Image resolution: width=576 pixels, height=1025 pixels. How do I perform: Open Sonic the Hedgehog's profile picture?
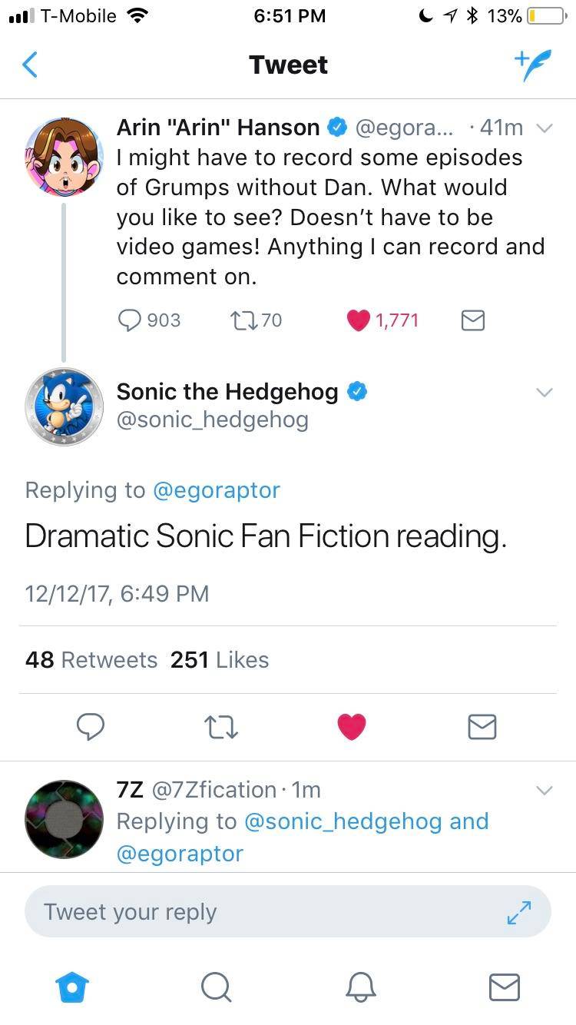[x=64, y=406]
